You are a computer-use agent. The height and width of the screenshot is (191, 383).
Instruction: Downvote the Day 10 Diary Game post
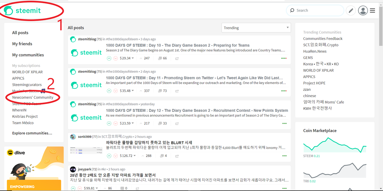[x=115, y=58]
